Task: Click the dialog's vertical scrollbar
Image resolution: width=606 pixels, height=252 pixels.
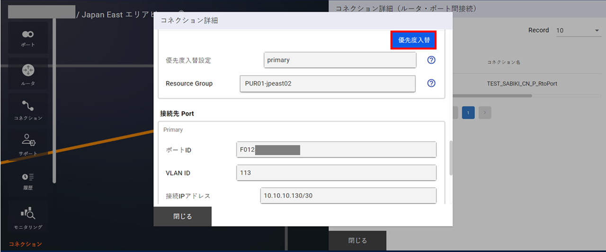Action: 451,158
